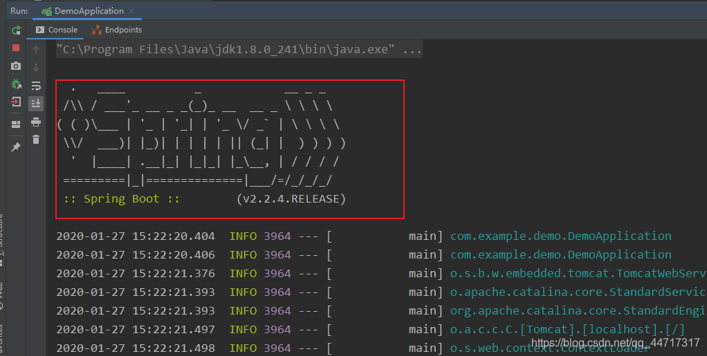Click the org.apache.catalina.core.StandardEngine logger name

click(578, 311)
